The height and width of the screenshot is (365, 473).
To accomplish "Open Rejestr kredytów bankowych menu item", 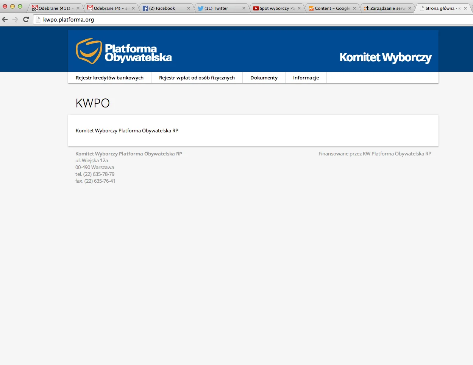I will [109, 78].
